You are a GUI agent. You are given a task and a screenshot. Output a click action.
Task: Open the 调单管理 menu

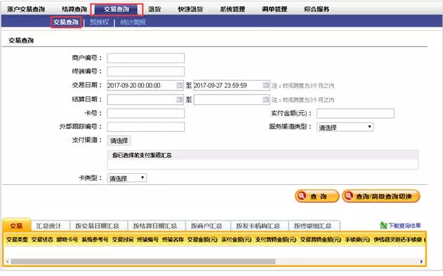(275, 9)
